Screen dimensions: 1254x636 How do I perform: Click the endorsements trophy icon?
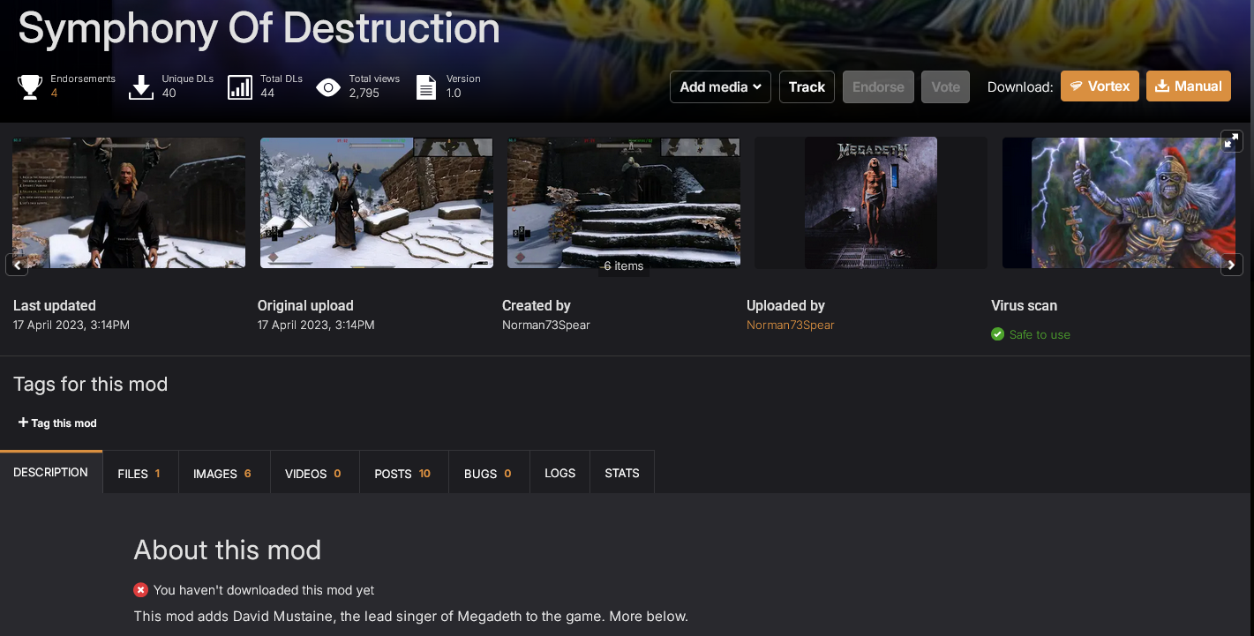[x=30, y=86]
